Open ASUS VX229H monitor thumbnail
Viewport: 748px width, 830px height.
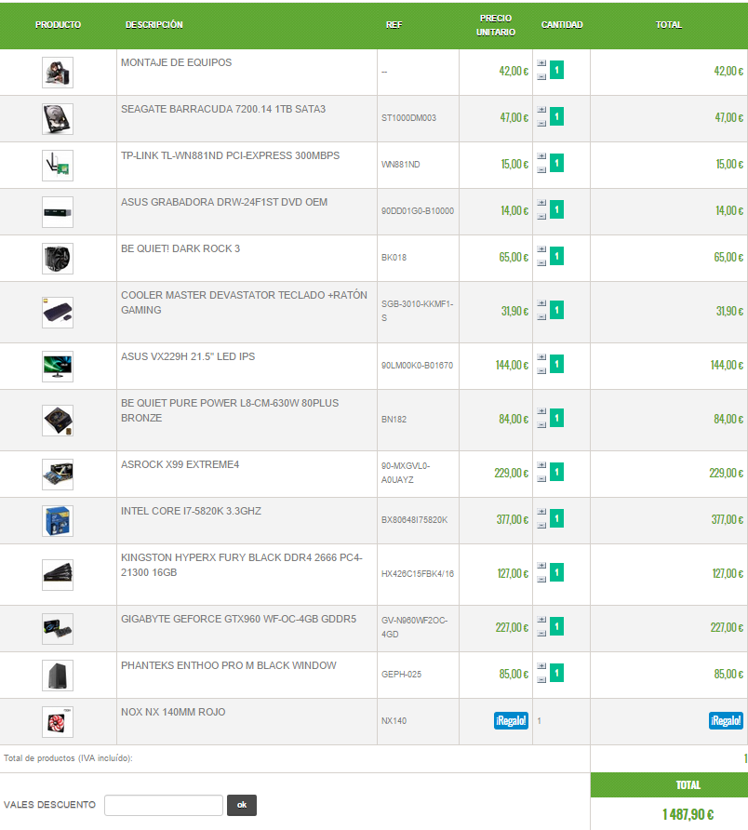pyautogui.click(x=58, y=367)
